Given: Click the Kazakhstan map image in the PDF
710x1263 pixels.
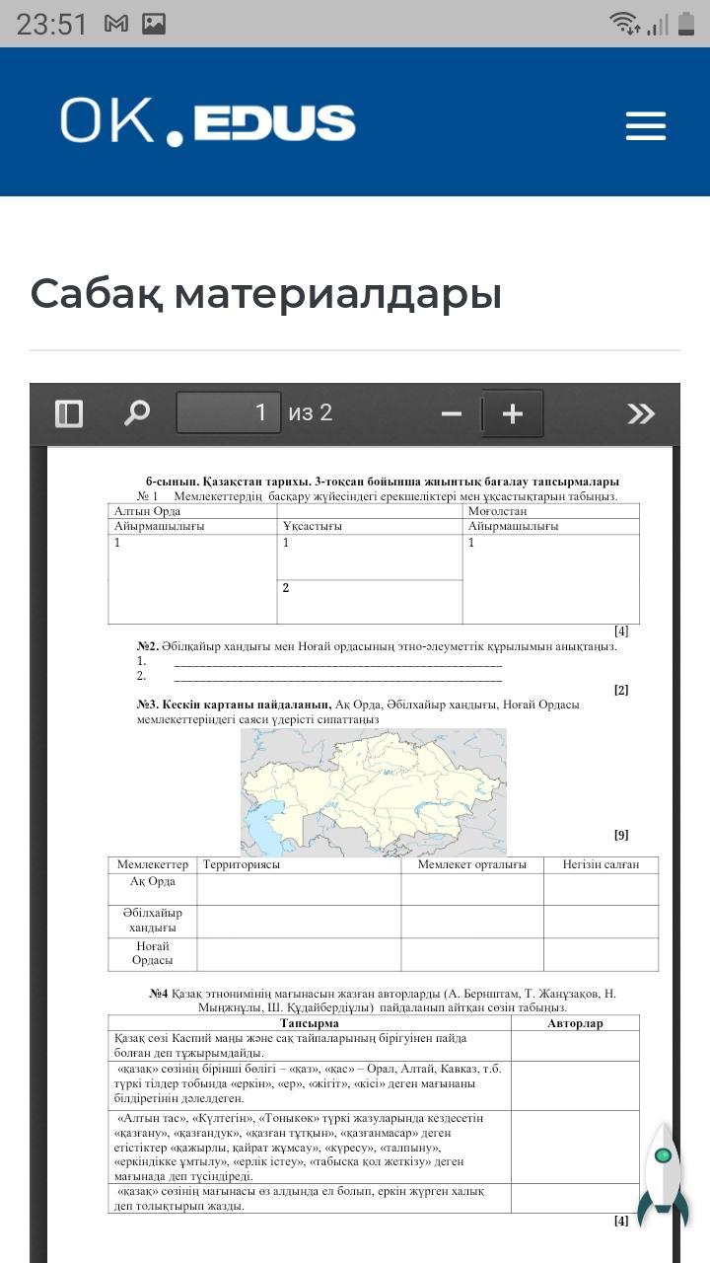Looking at the screenshot, I should [373, 792].
